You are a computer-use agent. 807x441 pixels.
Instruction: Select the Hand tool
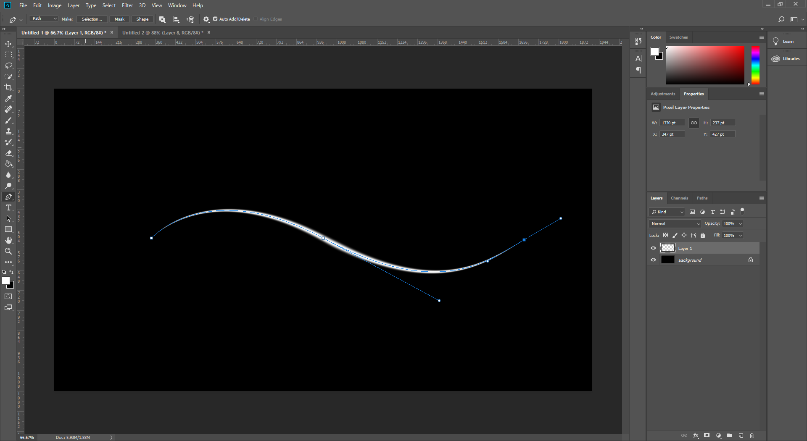click(x=8, y=240)
